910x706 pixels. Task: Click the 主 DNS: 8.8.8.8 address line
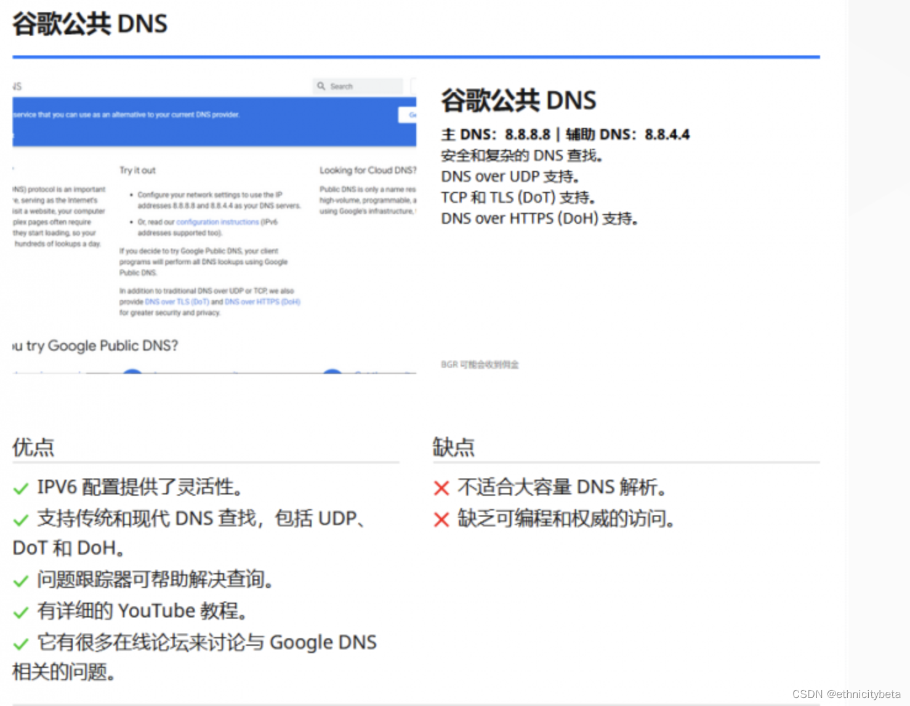pyautogui.click(x=565, y=135)
